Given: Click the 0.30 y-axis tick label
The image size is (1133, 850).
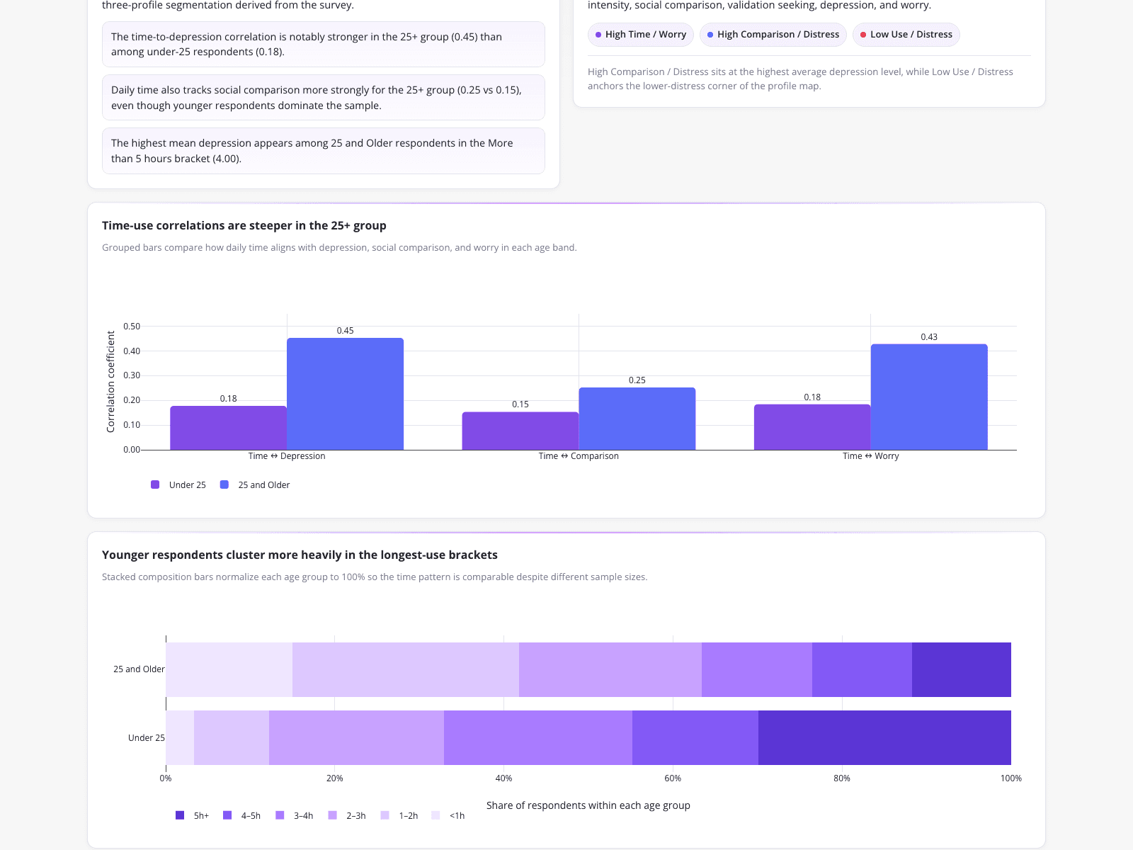Looking at the screenshot, I should click(x=132, y=375).
